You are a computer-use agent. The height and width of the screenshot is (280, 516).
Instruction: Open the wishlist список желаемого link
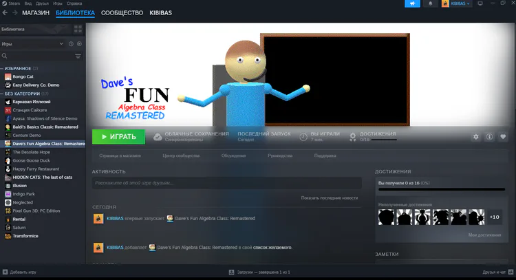click(x=272, y=248)
